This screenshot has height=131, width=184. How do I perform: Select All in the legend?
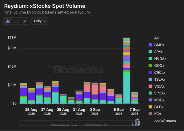coord(156,38)
